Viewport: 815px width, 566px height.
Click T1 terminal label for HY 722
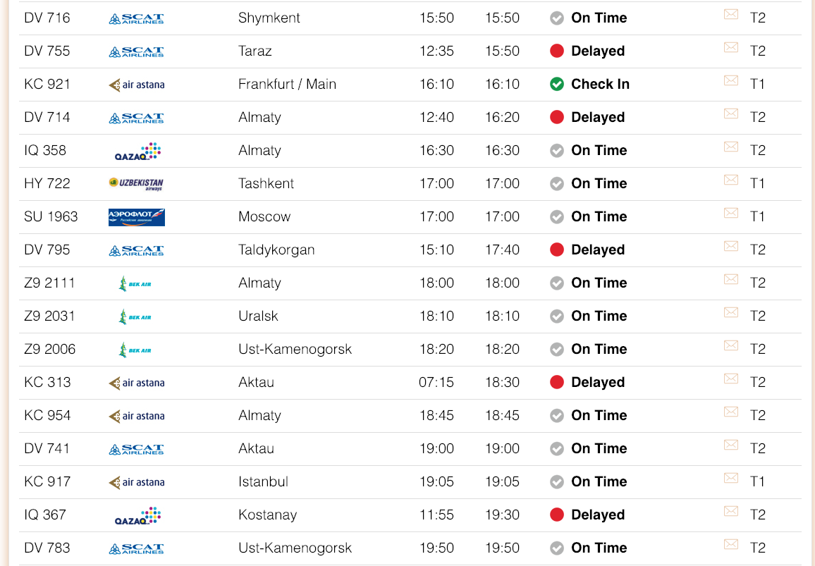[x=757, y=184]
